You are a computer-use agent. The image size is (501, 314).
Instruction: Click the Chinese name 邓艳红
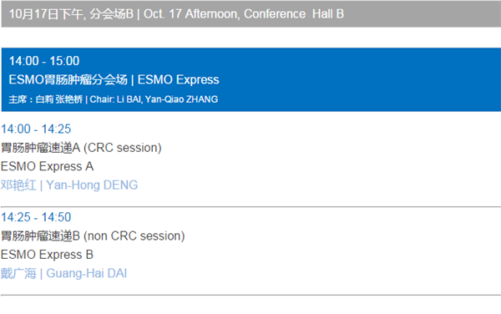coord(18,185)
